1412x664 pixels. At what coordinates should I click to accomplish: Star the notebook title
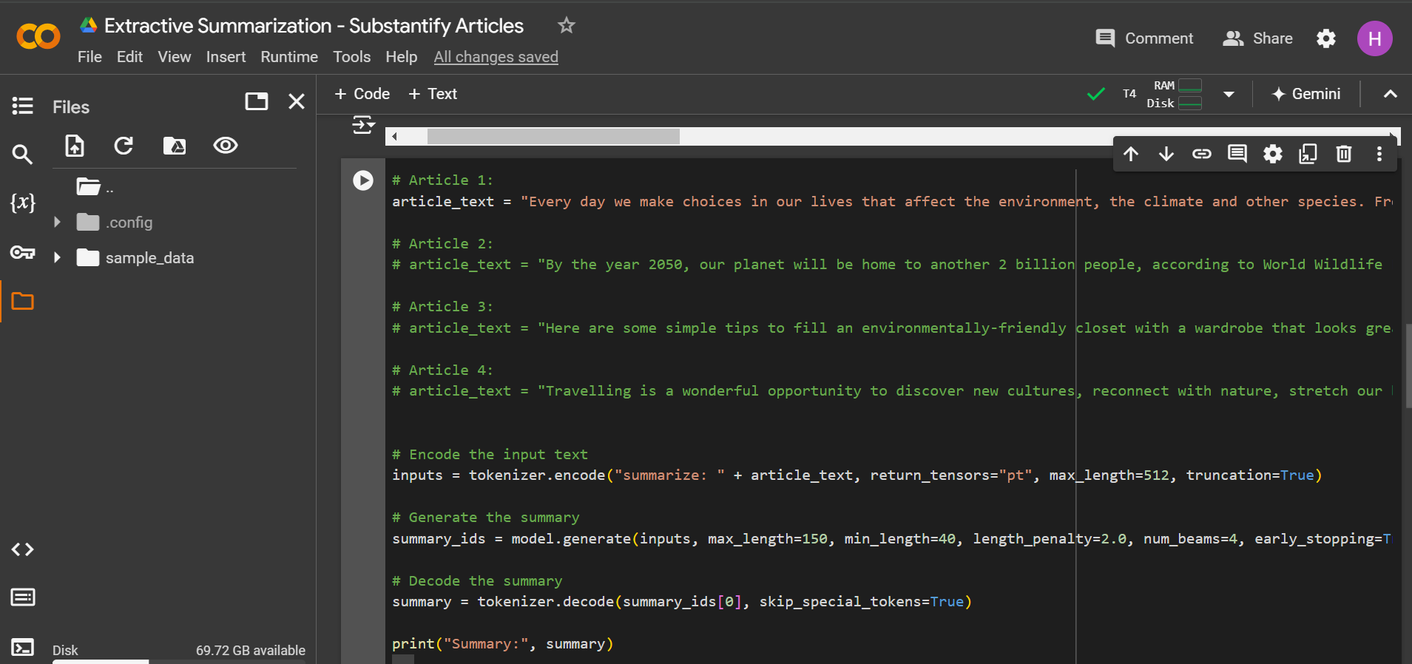click(x=567, y=25)
